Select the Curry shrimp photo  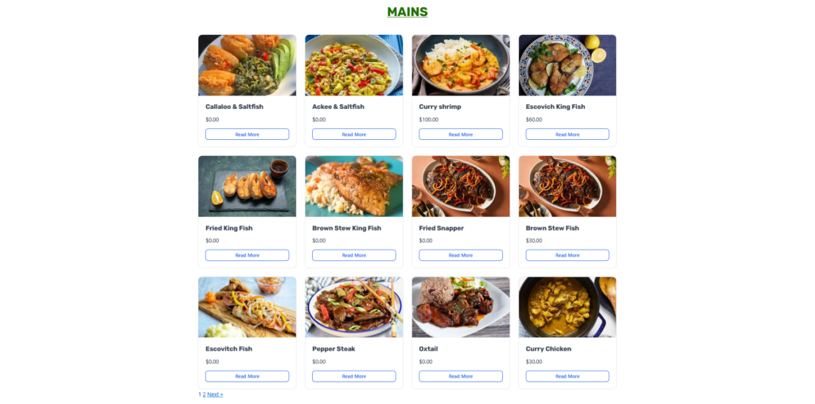point(461,65)
